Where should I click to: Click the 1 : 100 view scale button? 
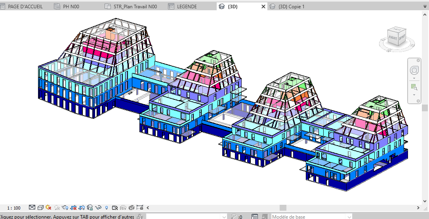click(x=14, y=208)
